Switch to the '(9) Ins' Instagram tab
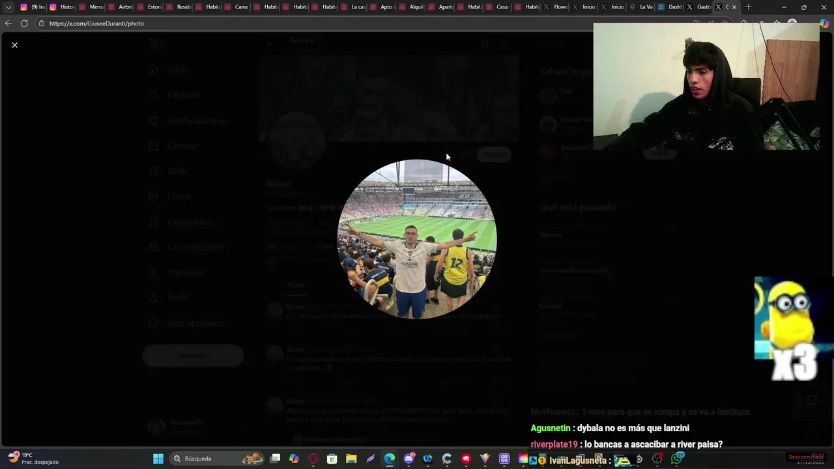Screen dimensions: 834x469 33,7
